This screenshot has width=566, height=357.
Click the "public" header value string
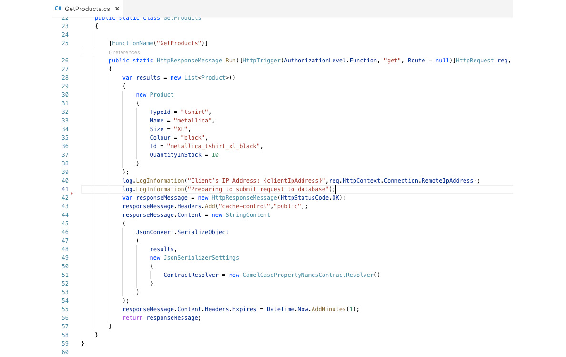tap(287, 206)
